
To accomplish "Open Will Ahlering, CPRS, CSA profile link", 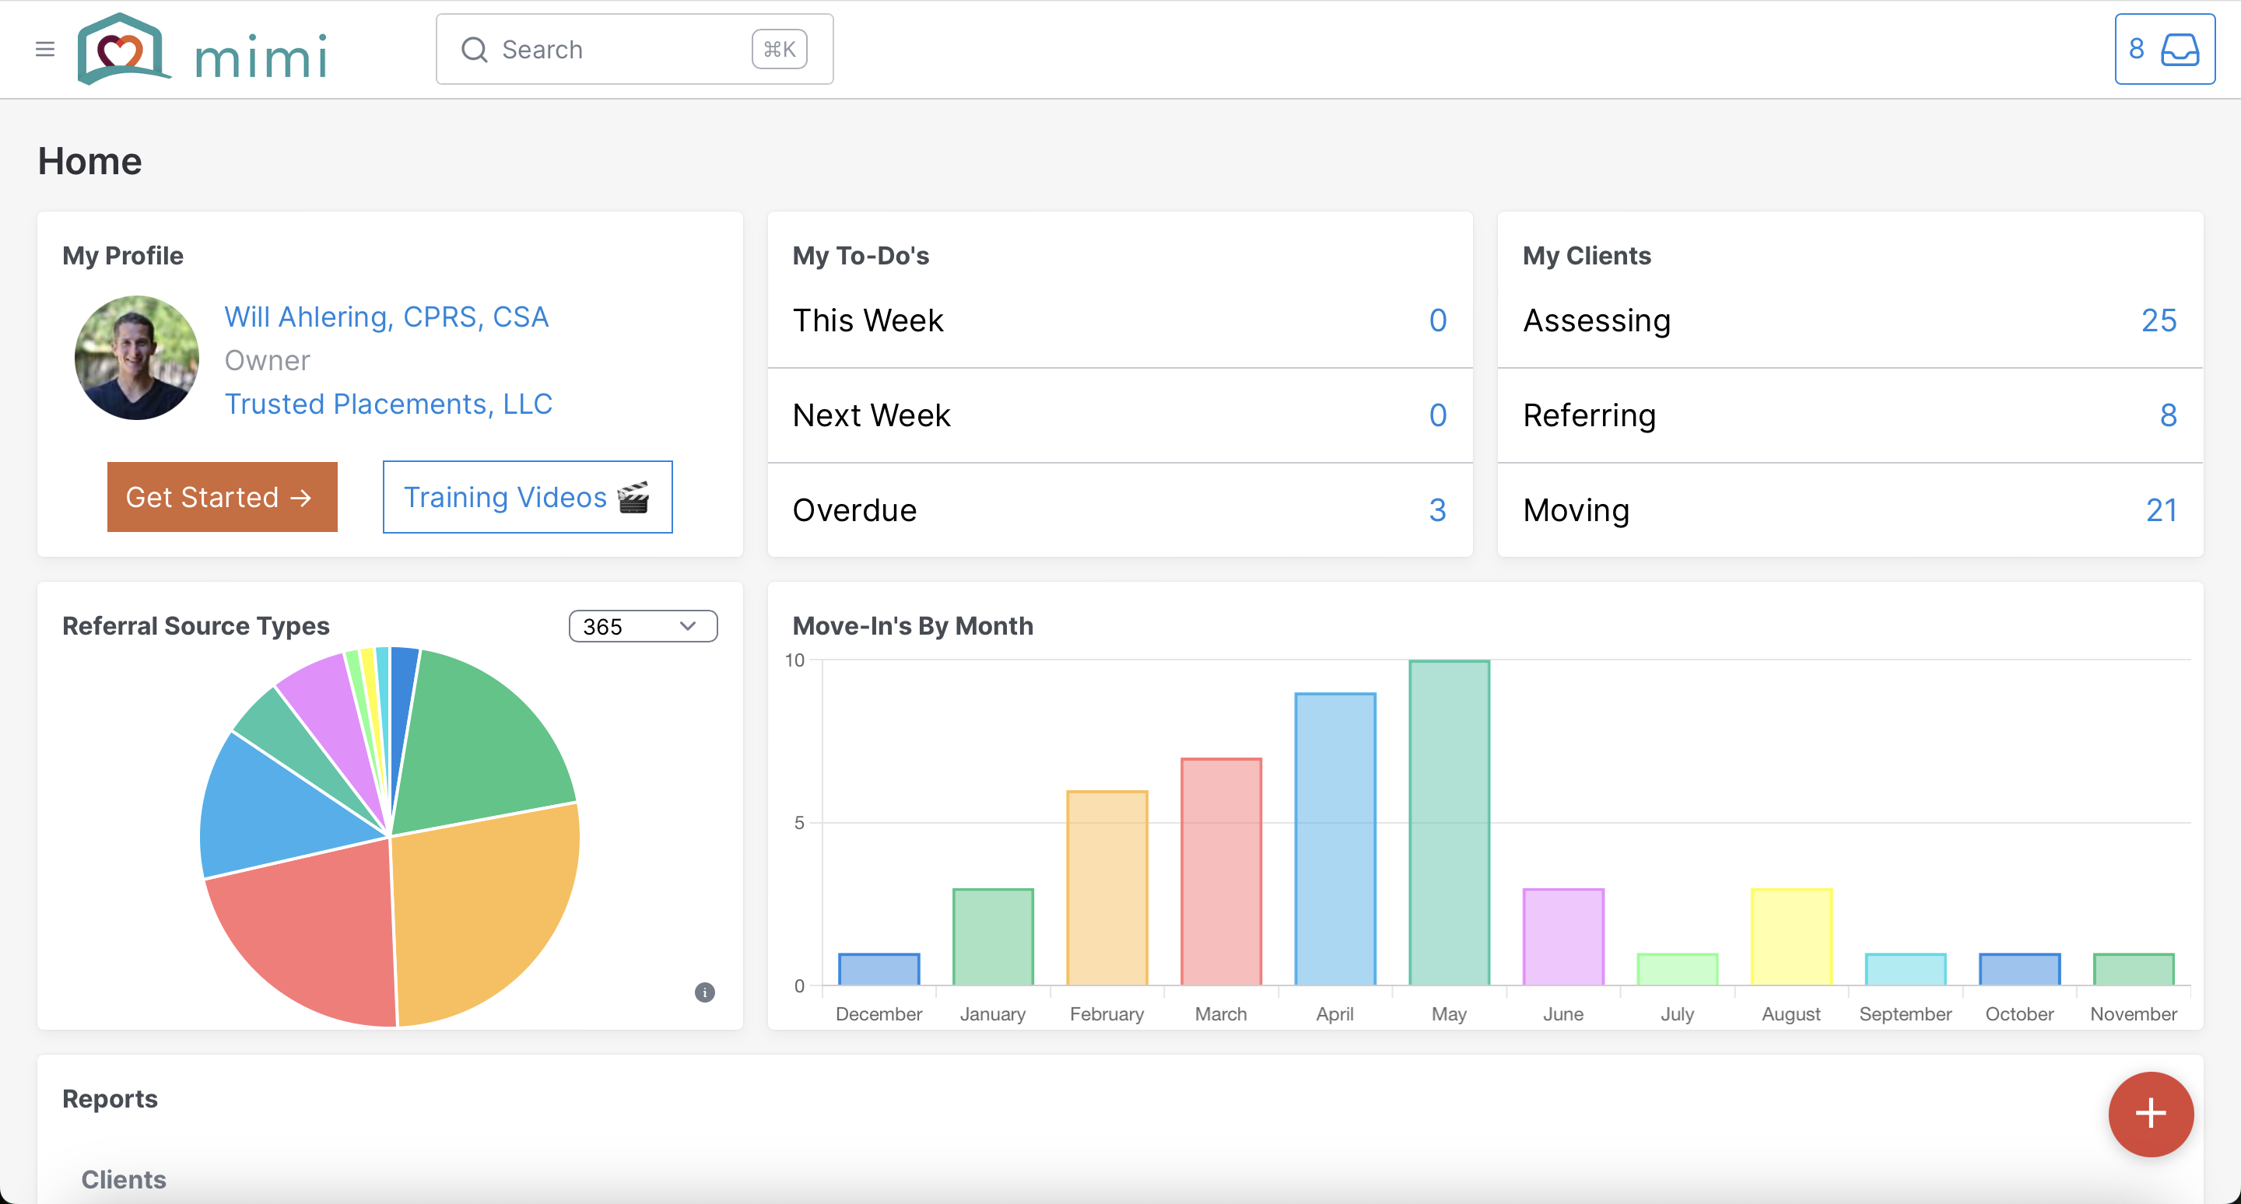I will click(x=386, y=317).
